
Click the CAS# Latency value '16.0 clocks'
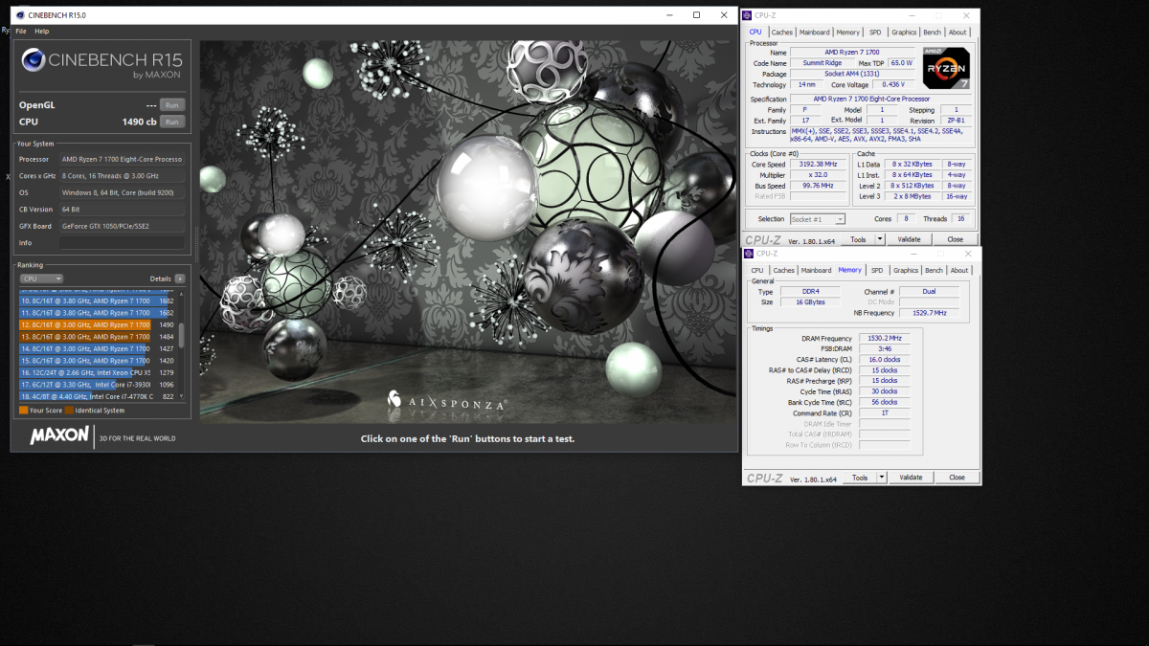click(885, 360)
